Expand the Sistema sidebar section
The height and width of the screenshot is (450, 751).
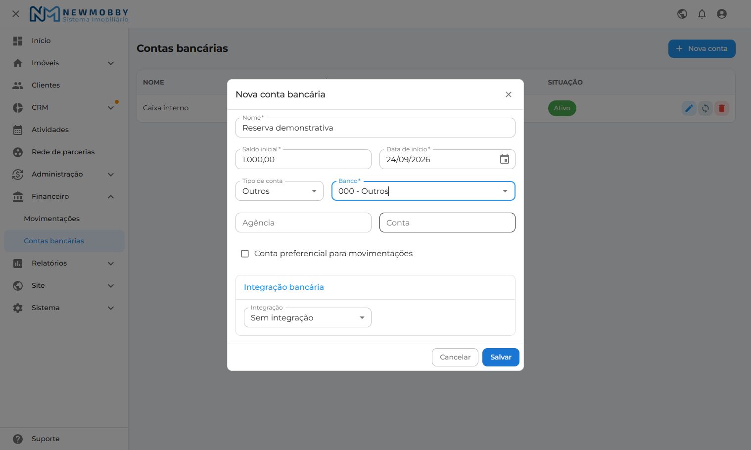point(64,308)
